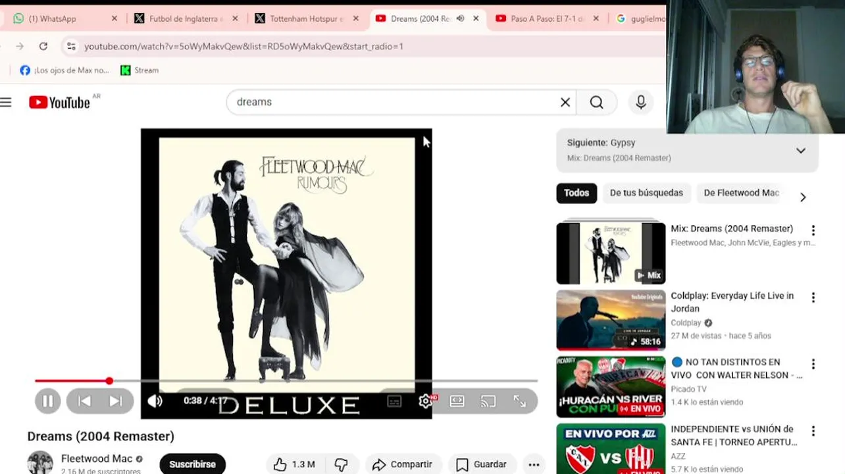Open the Stream bookmark
This screenshot has height=474, width=845.
(x=140, y=70)
